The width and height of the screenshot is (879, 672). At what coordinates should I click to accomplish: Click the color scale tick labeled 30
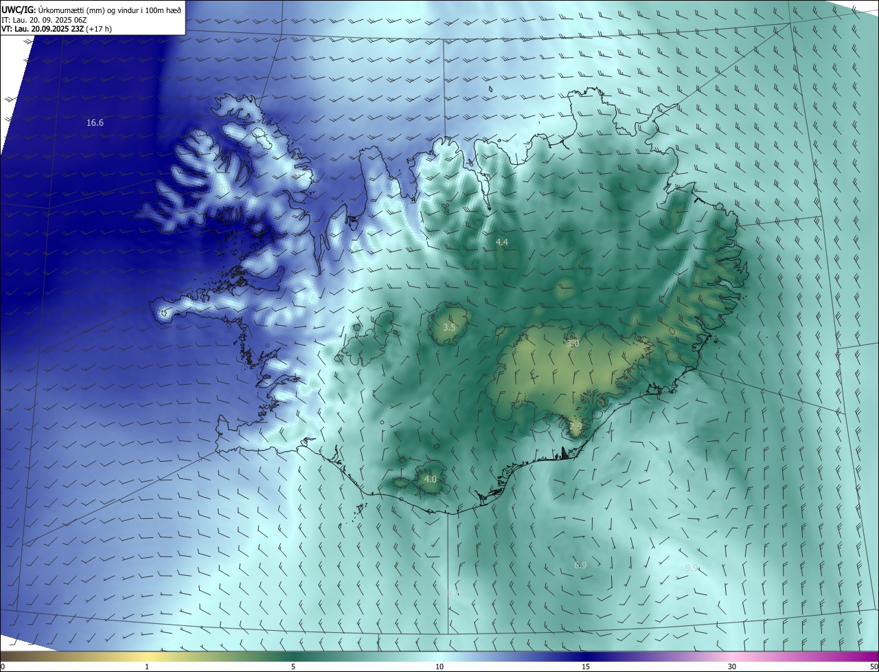[732, 667]
